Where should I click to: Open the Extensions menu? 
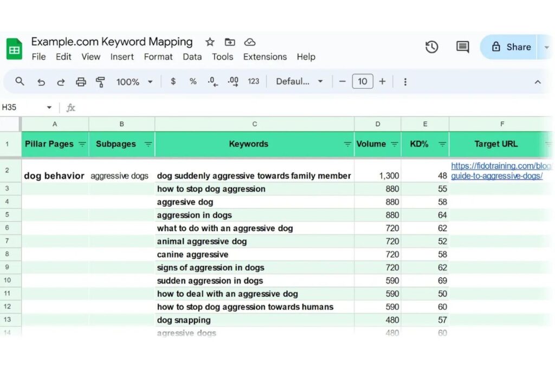[x=264, y=56]
